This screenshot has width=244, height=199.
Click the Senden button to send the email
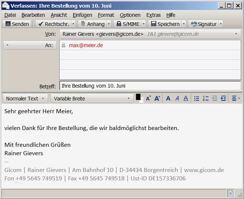[x=17, y=24]
